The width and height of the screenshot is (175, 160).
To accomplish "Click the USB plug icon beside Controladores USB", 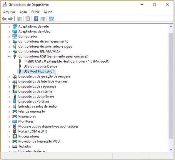I will coord(14,56).
